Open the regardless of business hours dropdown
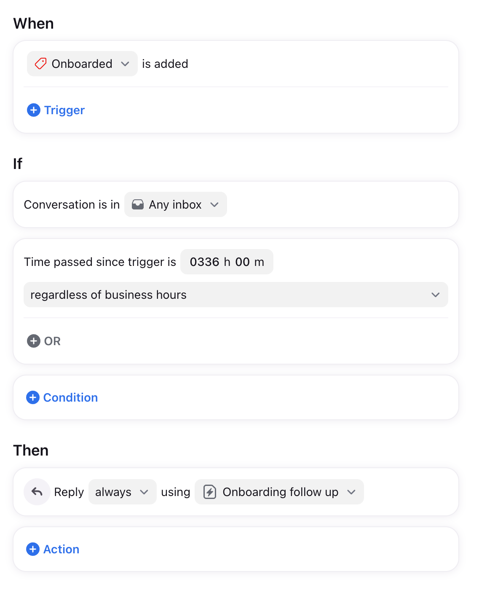This screenshot has width=487, height=590. point(236,295)
